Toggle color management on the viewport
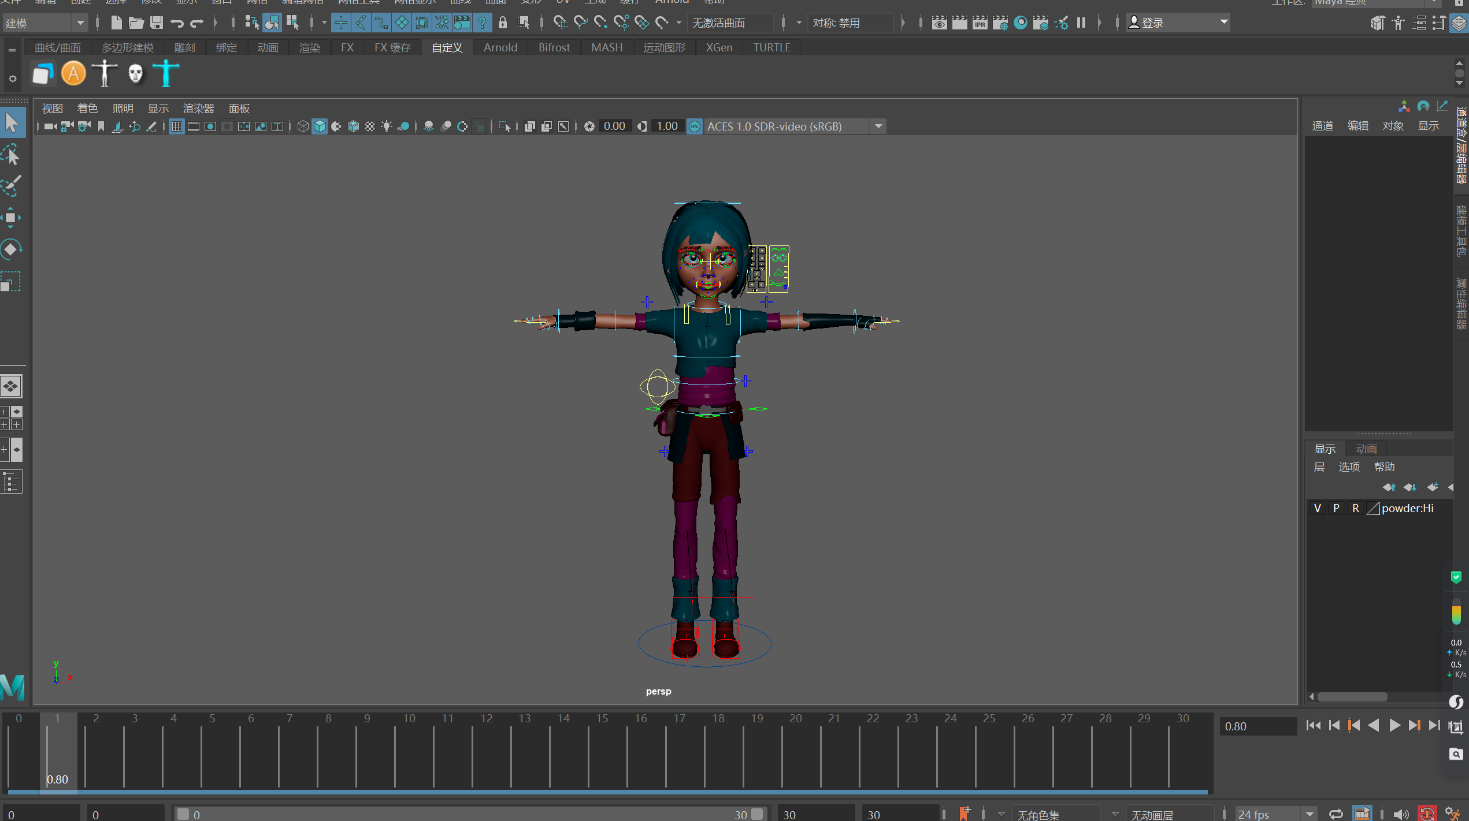This screenshot has height=821, width=1469. click(695, 126)
